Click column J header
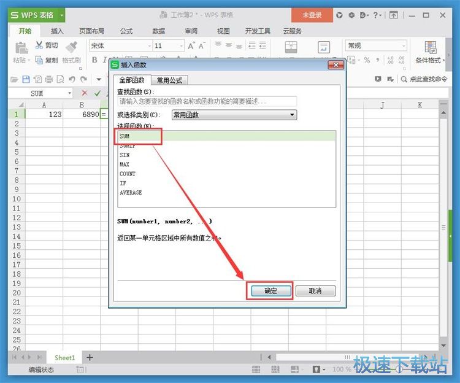This screenshot has width=460, height=383. tap(382, 105)
